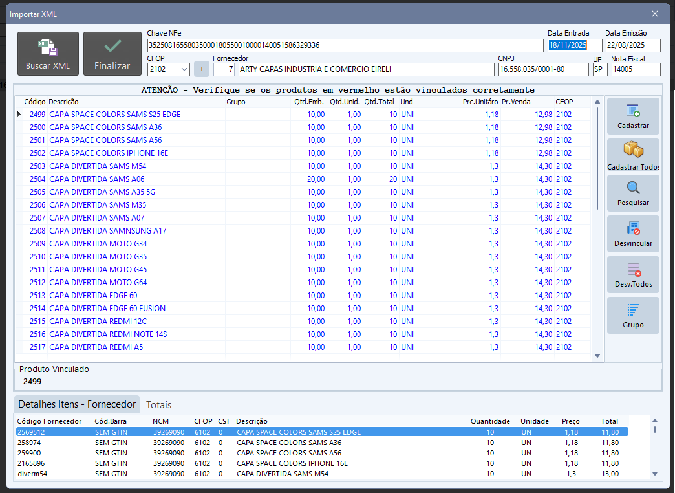Click the Pr.Venda column header
Image resolution: width=675 pixels, height=493 pixels.
point(516,102)
